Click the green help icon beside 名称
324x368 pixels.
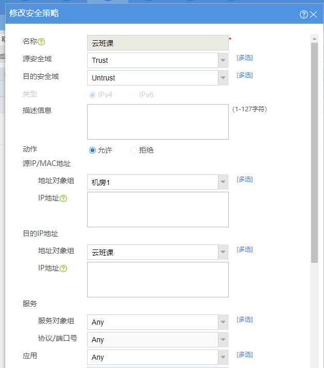(42, 42)
